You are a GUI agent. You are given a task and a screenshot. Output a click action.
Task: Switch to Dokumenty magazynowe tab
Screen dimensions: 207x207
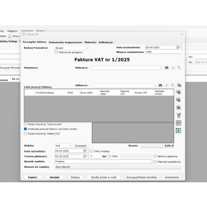[66, 43]
